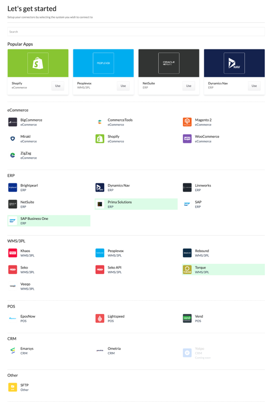Choose the Mirakl connector name
The width and height of the screenshot is (268, 402).
click(x=25, y=136)
